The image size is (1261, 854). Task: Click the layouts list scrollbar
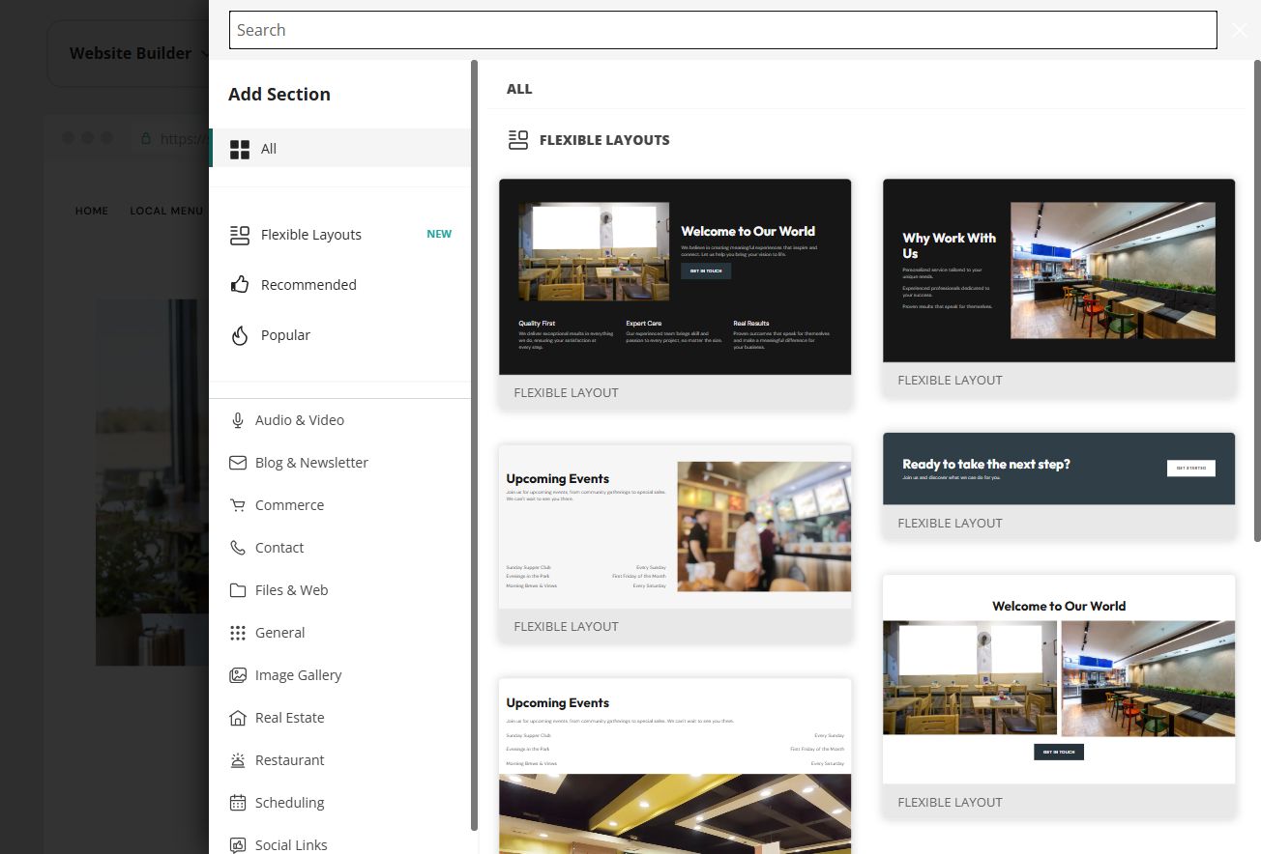pyautogui.click(x=1257, y=299)
